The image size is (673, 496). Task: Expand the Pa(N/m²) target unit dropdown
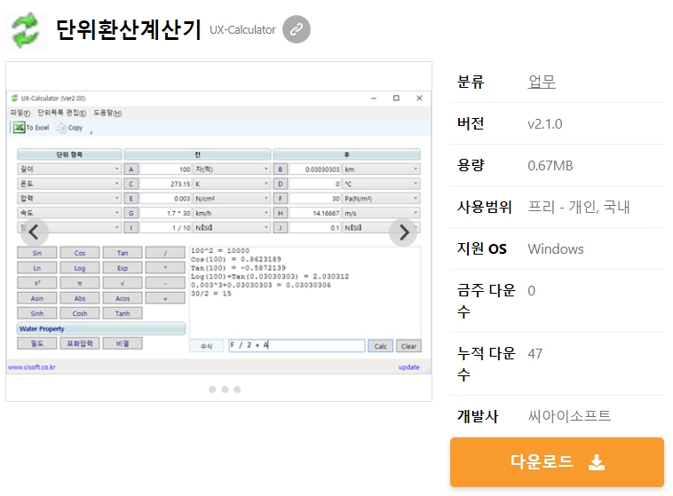pos(381,198)
